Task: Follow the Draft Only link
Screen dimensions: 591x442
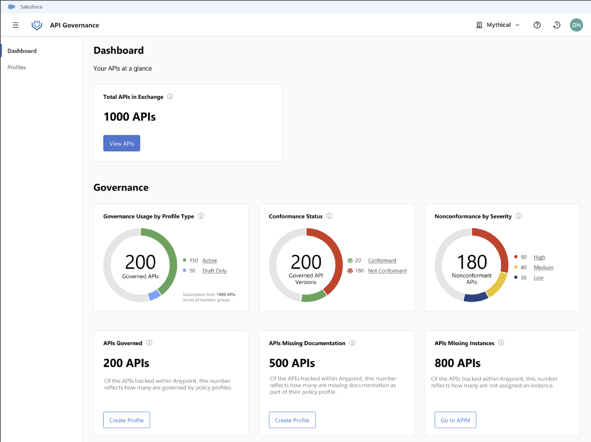Action: (214, 270)
